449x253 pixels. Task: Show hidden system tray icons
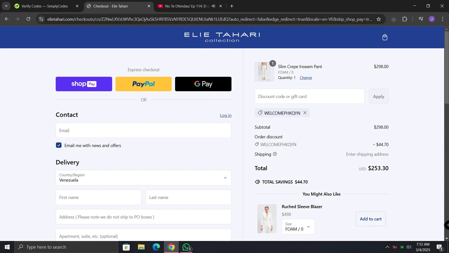tap(387, 247)
